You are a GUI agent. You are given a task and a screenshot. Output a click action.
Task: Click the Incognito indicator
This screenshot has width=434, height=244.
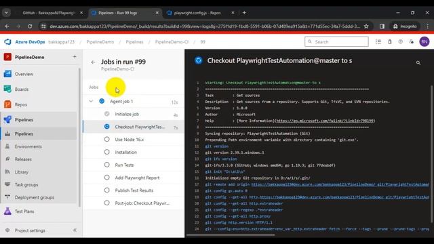click(405, 26)
